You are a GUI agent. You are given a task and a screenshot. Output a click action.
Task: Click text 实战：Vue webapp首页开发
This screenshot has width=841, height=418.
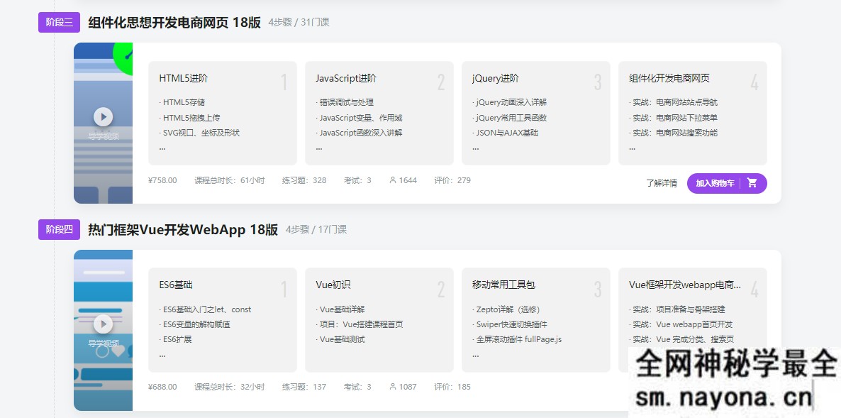(x=683, y=324)
